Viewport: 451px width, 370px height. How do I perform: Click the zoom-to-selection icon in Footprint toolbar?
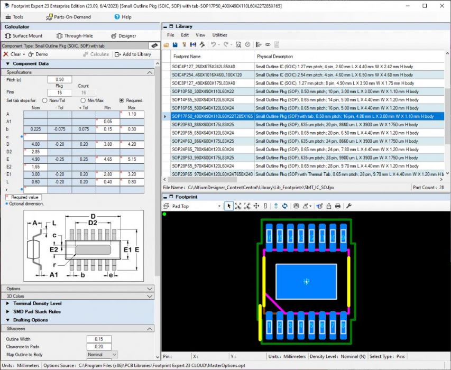247,206
